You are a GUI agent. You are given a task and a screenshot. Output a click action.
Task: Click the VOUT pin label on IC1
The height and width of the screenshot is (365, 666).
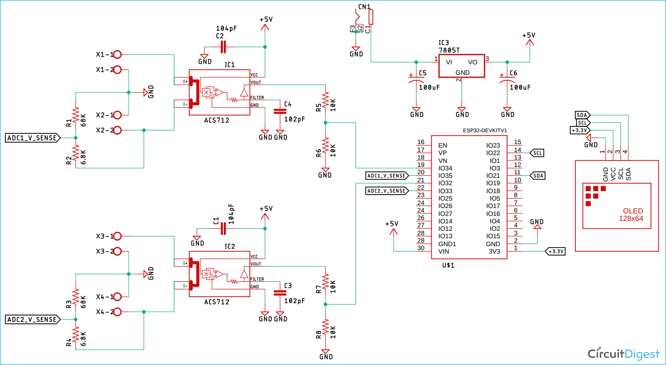coord(256,83)
